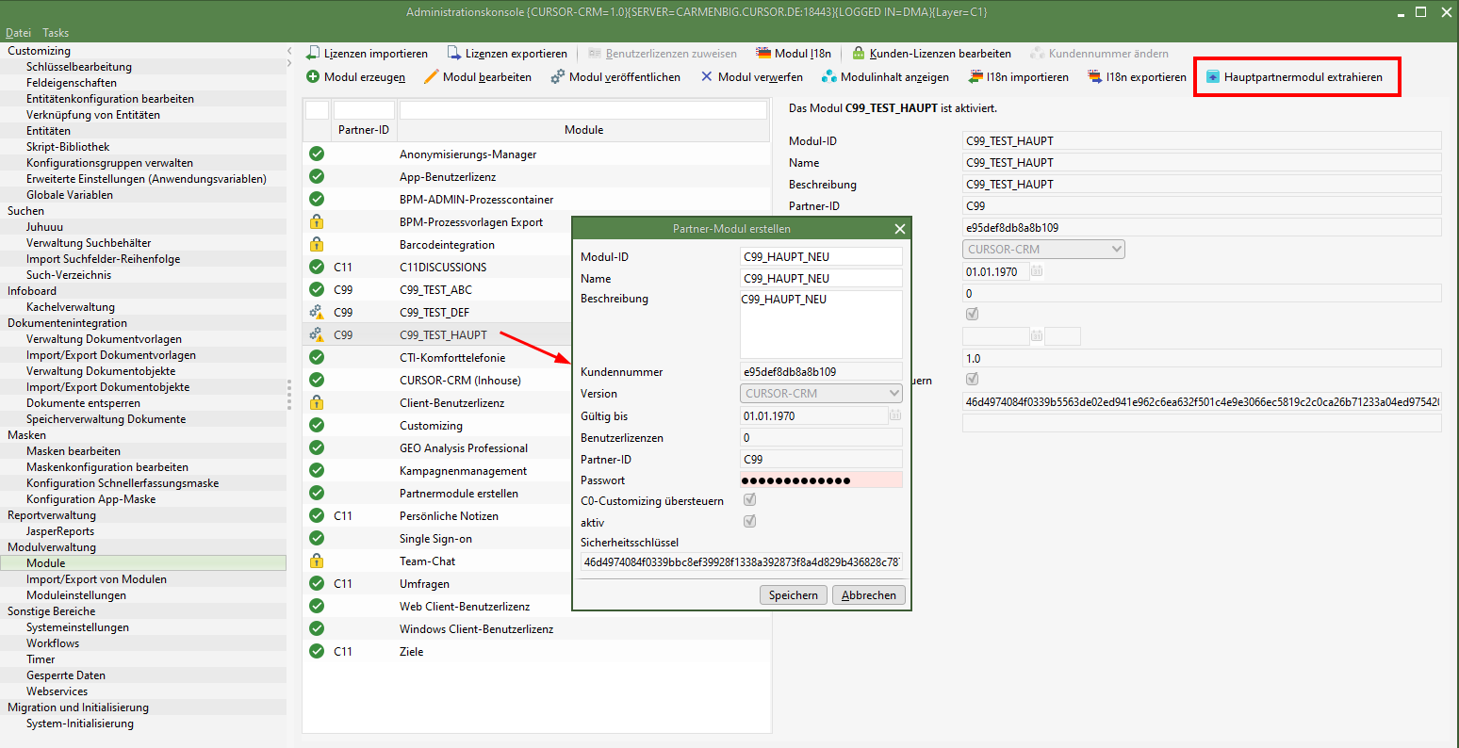Click the calendar icon next to Gültig bis

pos(895,415)
